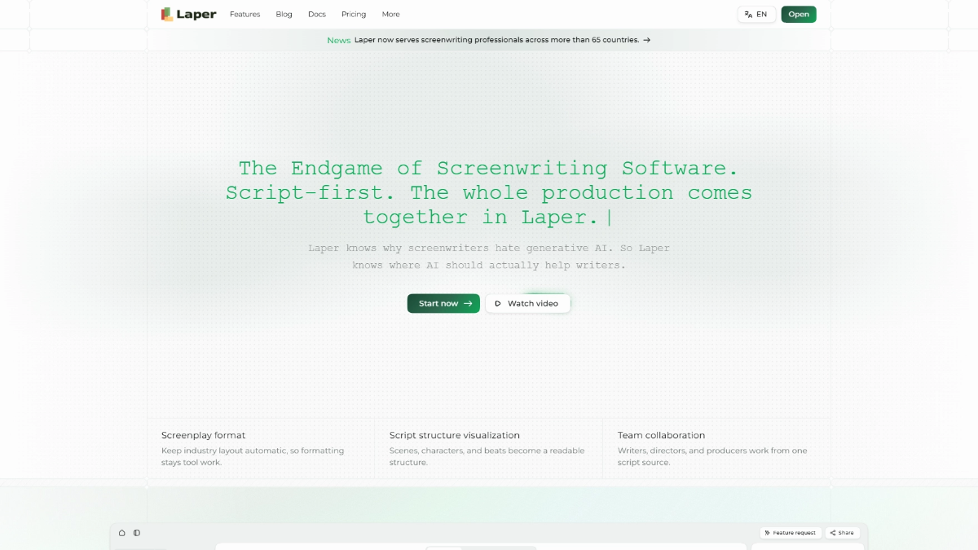Click the Start now button

[x=443, y=303]
